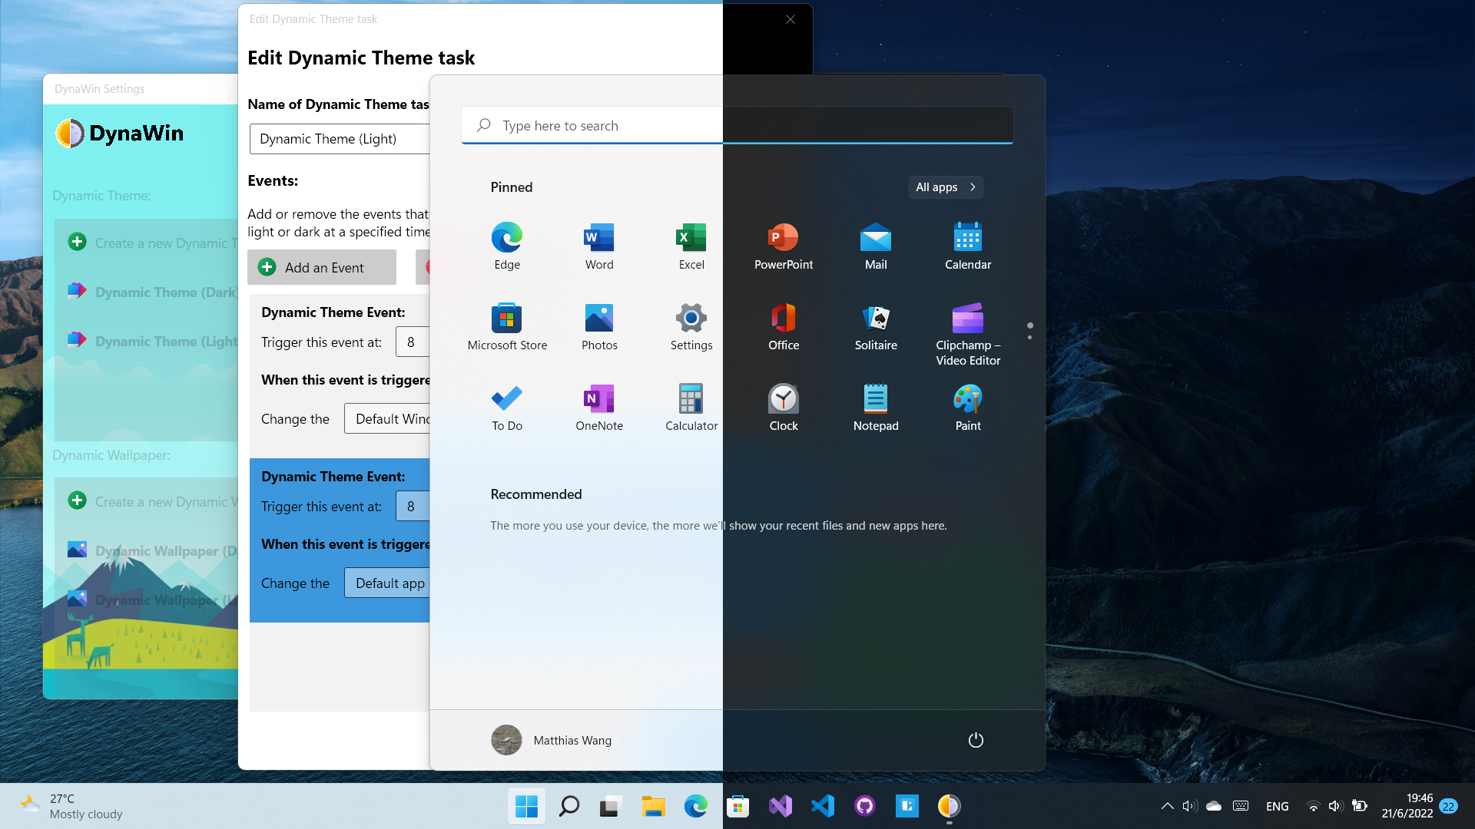Viewport: 1475px width, 829px height.
Task: Click the Start menu taskbar button
Action: (527, 806)
